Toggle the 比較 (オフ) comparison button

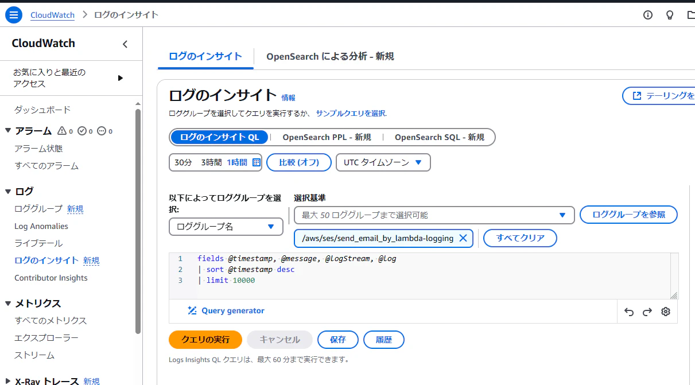[x=299, y=162]
